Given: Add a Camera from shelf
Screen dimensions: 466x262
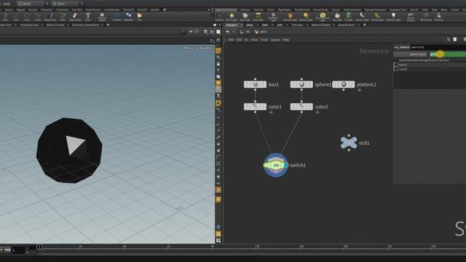Looking at the screenshot, I should pyautogui.click(x=219, y=17).
